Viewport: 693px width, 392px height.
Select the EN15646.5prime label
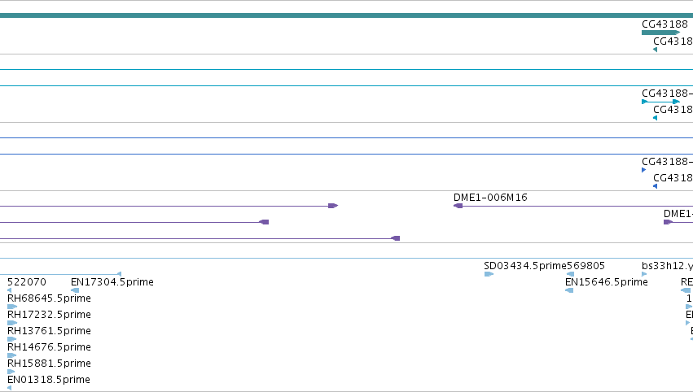click(607, 282)
